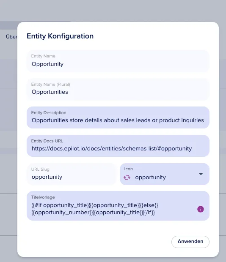This screenshot has width=226, height=262.
Task: Click the purple info icon in Titelvorlage
Action: (201, 209)
